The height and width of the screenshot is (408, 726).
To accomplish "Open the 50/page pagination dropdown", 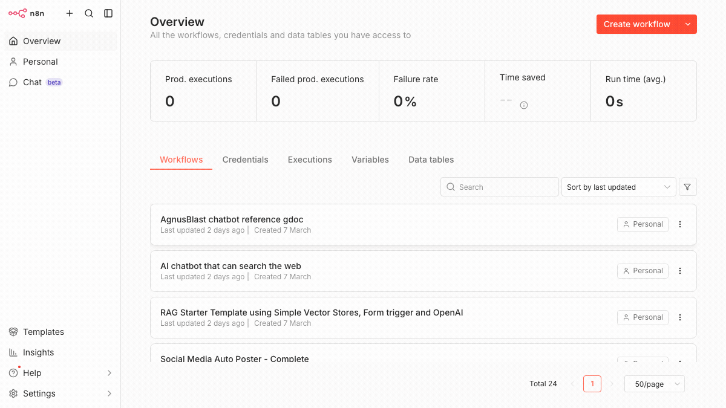I will (x=654, y=384).
